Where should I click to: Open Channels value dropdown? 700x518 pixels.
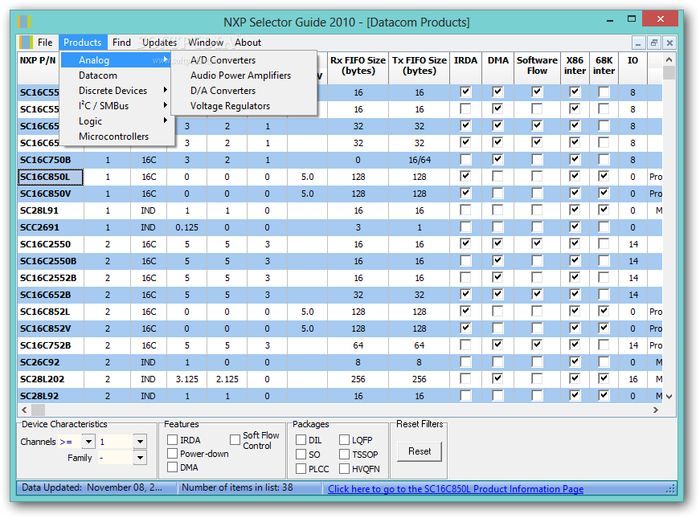(140, 442)
